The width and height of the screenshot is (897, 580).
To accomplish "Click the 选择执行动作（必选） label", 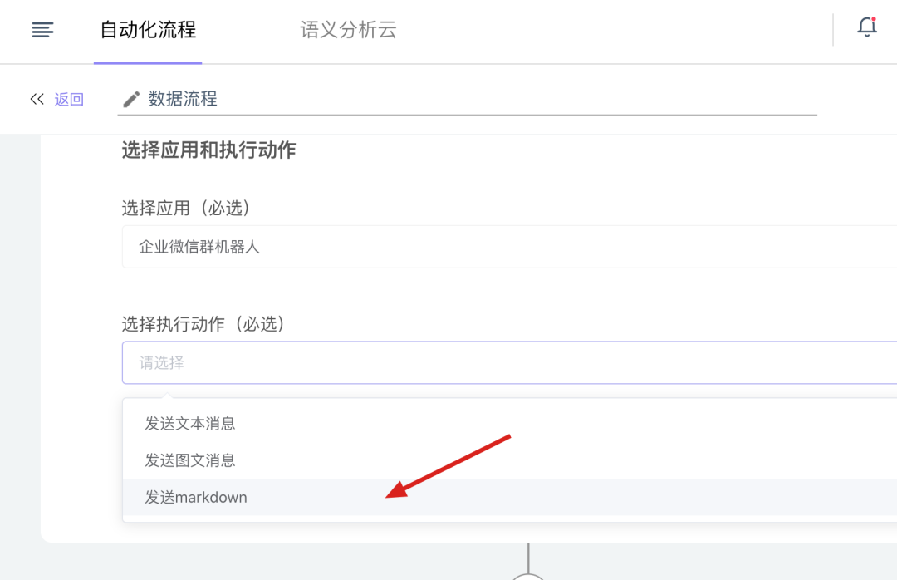I will 204,324.
